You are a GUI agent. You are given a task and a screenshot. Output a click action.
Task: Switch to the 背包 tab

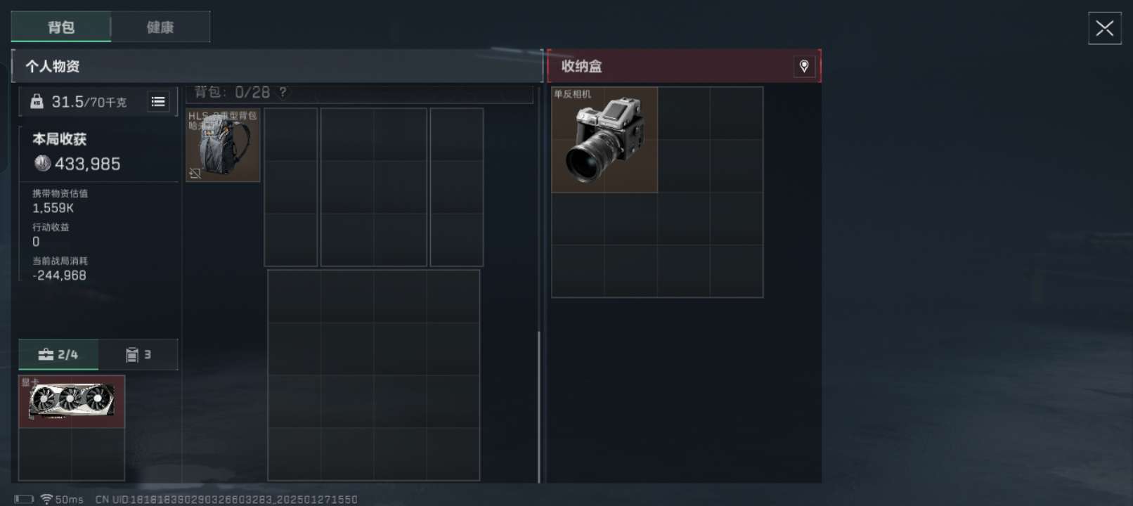coord(61,27)
